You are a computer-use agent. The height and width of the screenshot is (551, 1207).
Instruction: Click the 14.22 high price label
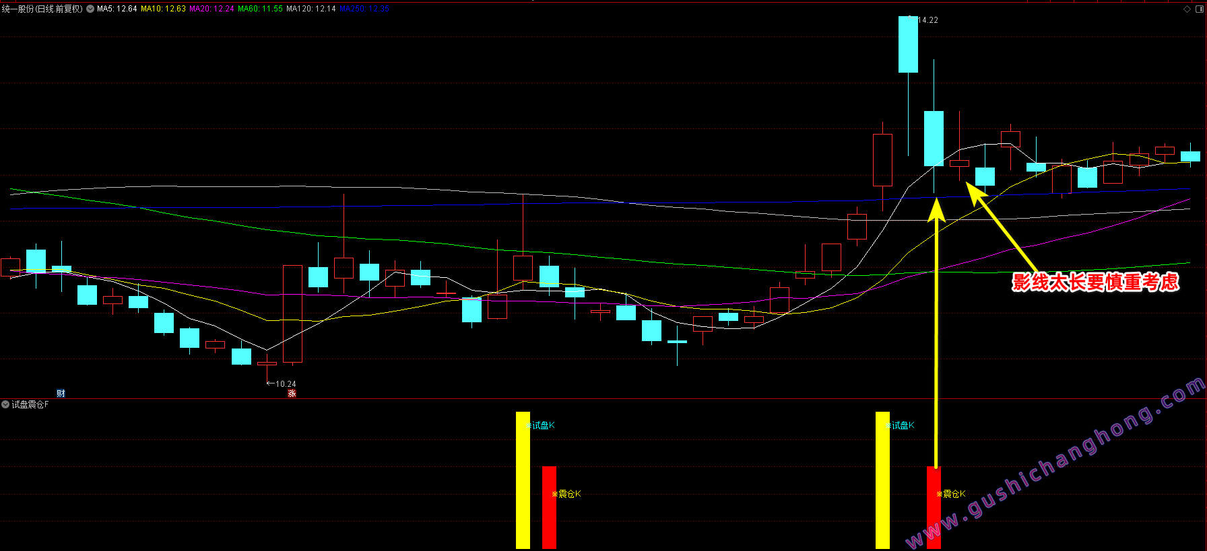point(927,20)
